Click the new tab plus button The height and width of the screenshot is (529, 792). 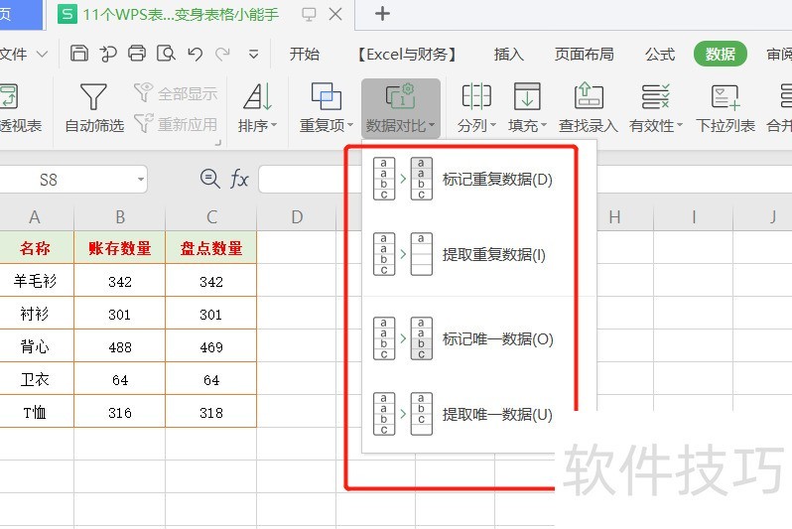pyautogui.click(x=382, y=14)
